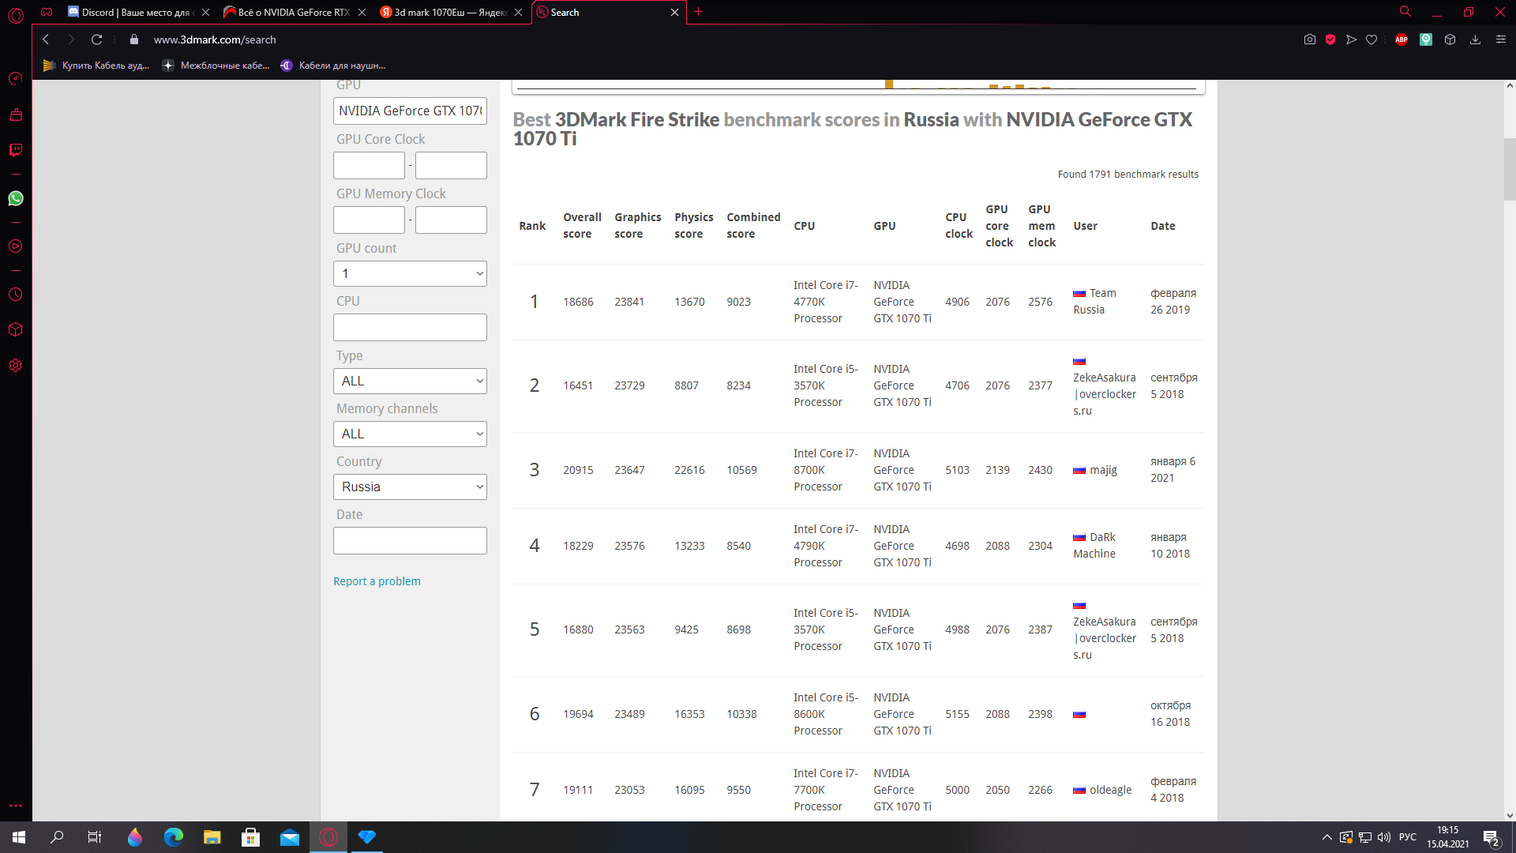Image resolution: width=1516 pixels, height=853 pixels.
Task: Open WhatsApp messenger in the sidebar
Action: (15, 198)
